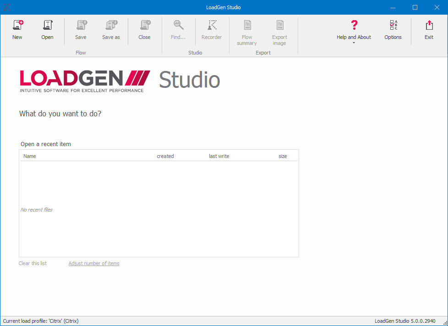Click the Current load profile status text
Screen dimensions: 448x326
(x=41, y=321)
